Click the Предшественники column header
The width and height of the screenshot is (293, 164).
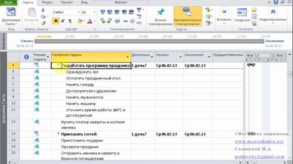tap(228, 57)
